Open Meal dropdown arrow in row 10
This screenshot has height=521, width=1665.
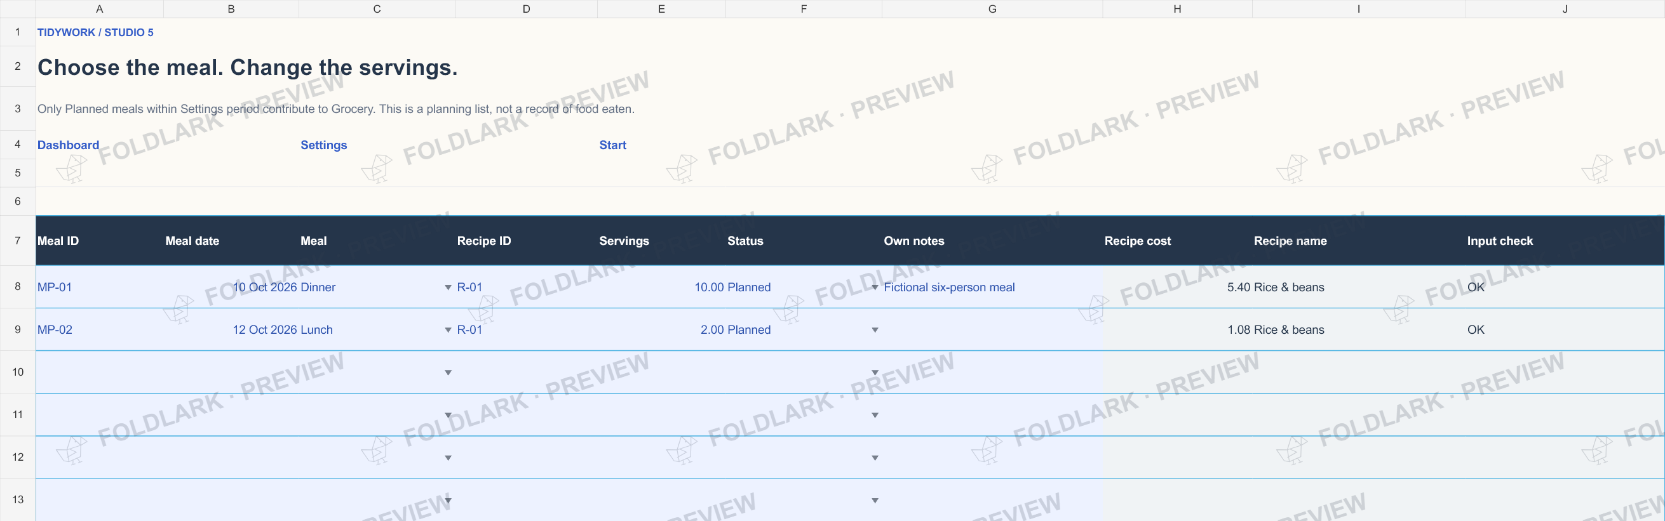tap(448, 373)
